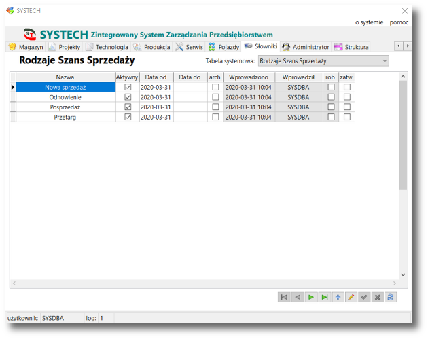Go to next record green arrow
The image size is (428, 339).
coord(311,297)
